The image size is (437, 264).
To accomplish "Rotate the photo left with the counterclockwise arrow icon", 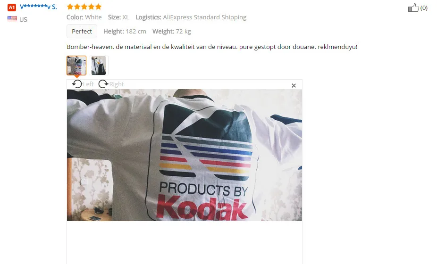I will tap(77, 84).
